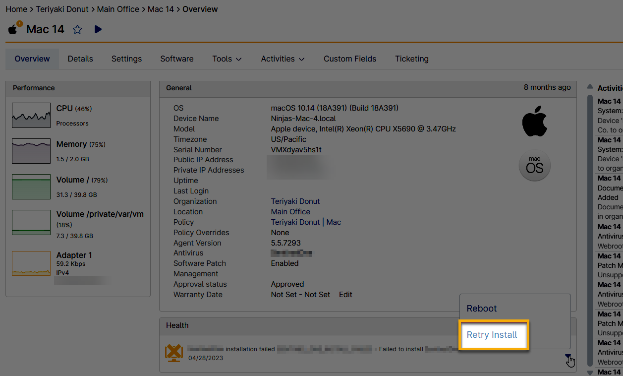Select Retry Install from the menu
Screen dimensions: 623x376
point(492,335)
